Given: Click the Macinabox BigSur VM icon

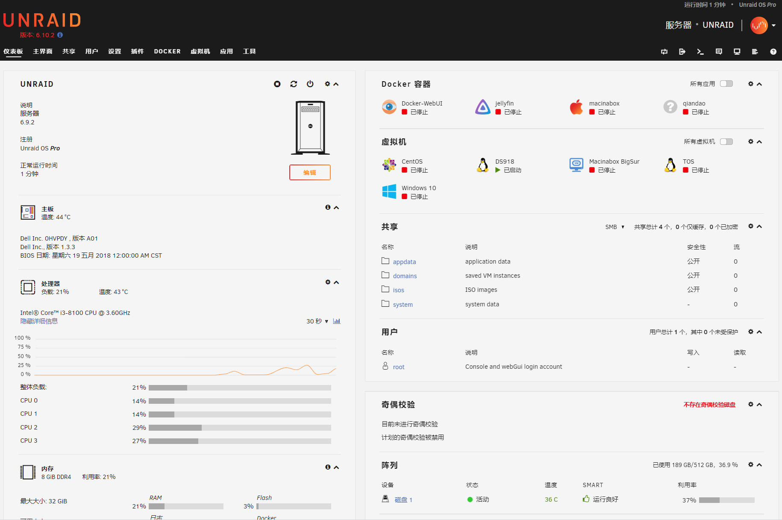Looking at the screenshot, I should coord(576,165).
